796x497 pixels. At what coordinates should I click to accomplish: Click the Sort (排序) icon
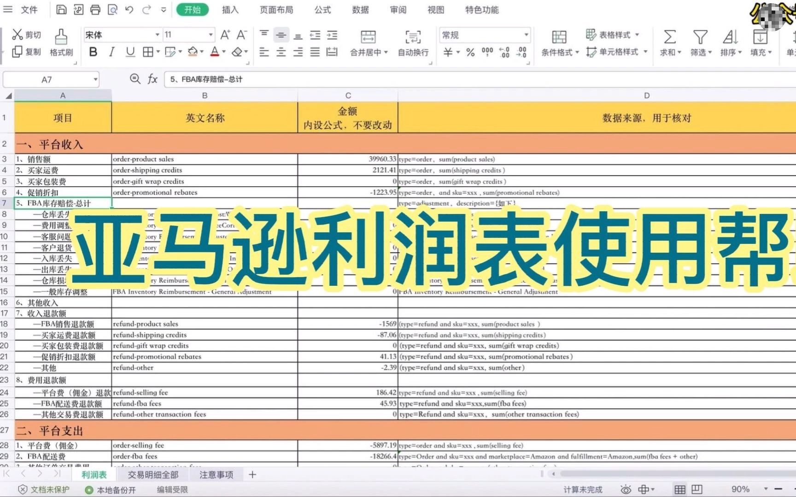[x=731, y=37]
